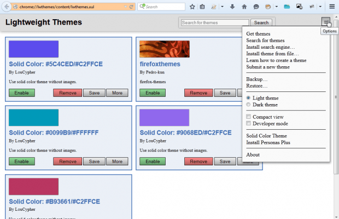Select the Light theme radio button
Image resolution: width=339 pixels, height=219 pixels.
(248, 98)
